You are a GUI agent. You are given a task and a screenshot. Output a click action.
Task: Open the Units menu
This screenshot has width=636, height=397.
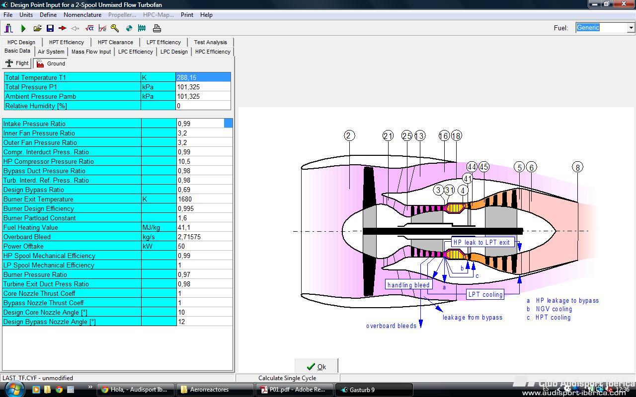coord(26,15)
